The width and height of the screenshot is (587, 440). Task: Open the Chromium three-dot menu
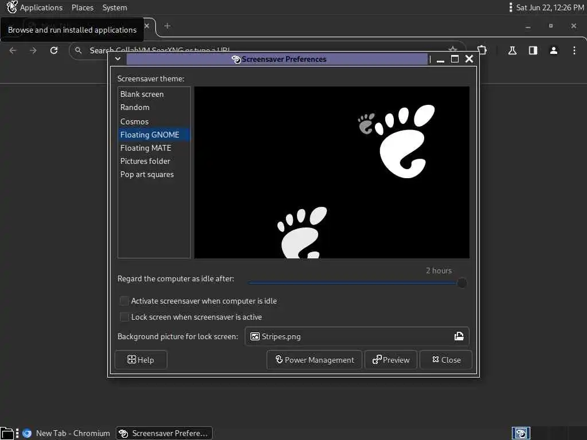point(574,50)
